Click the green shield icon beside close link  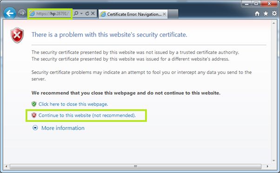click(34, 104)
